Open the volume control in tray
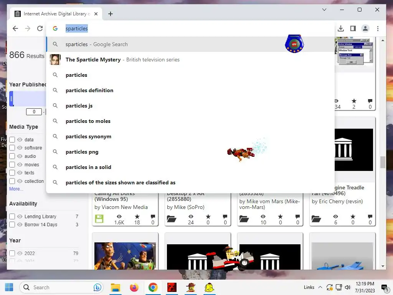The height and width of the screenshot is (295, 393). tap(348, 287)
